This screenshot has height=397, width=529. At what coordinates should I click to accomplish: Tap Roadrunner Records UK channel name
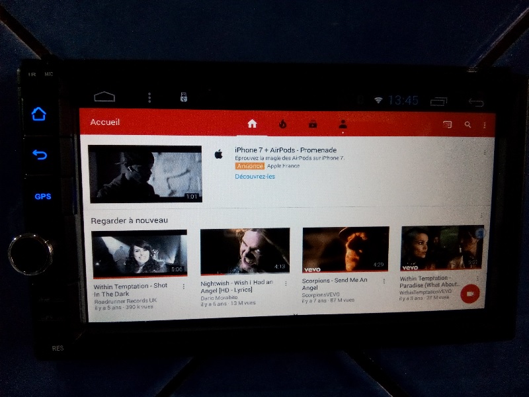(126, 301)
